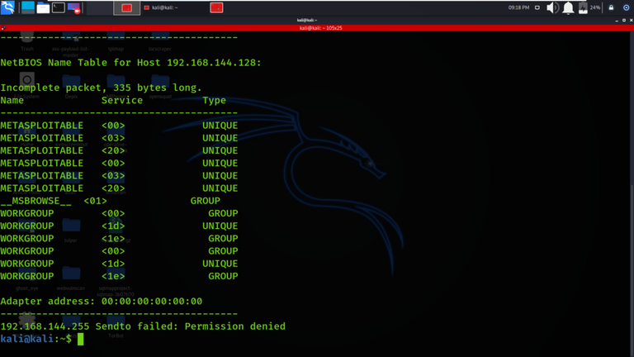634x357 pixels.
Task: Click the first METASPLOITABLE <00> row
Action: 119,126
